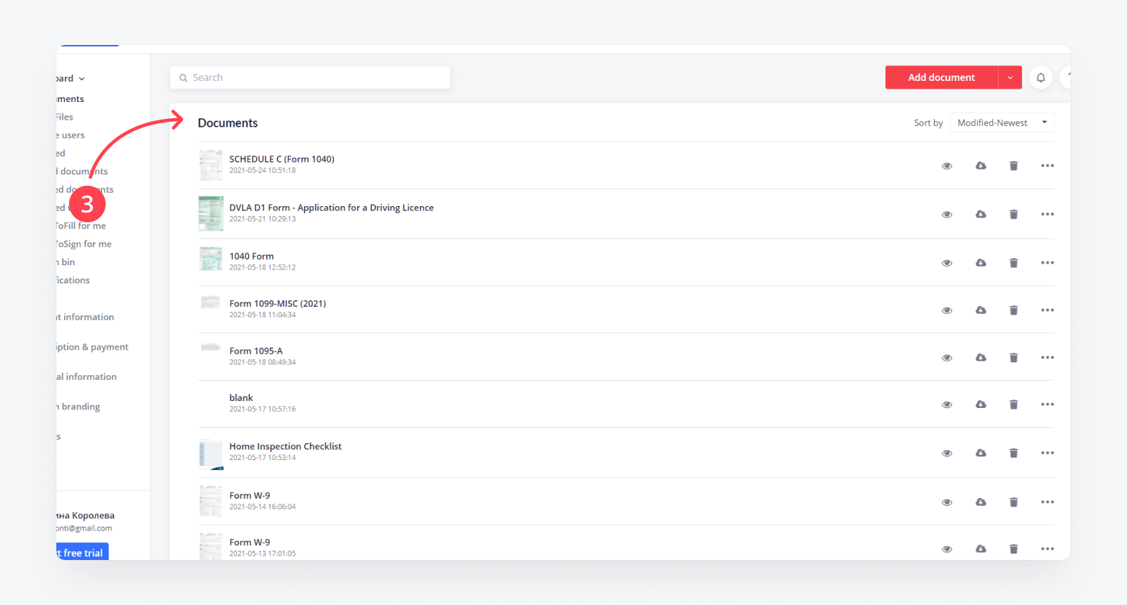1127x605 pixels.
Task: Open the Sort by Modified-Newest dropdown
Action: coord(1002,122)
